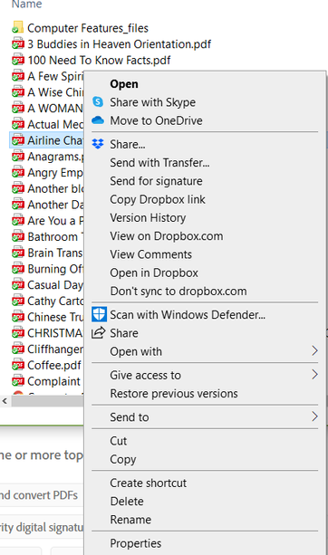Click PDF icon beside Casual Day file
The width and height of the screenshot is (328, 555).
point(18,284)
